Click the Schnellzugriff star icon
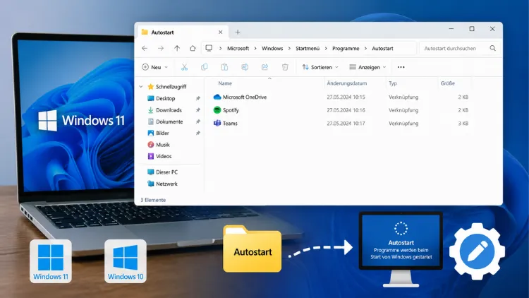The image size is (529, 298). (150, 86)
